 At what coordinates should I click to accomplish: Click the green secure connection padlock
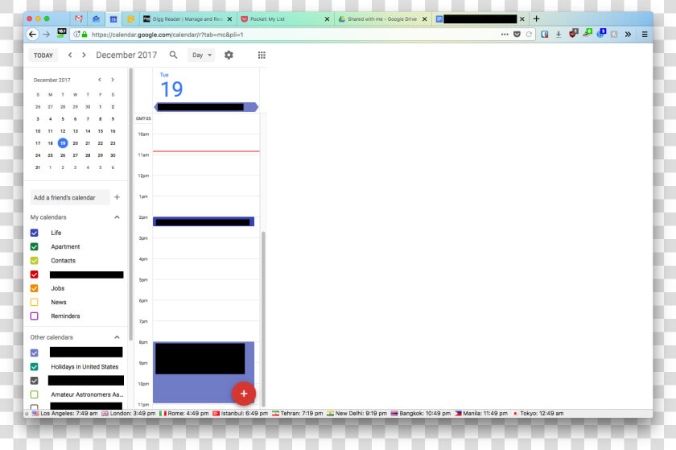tap(84, 35)
